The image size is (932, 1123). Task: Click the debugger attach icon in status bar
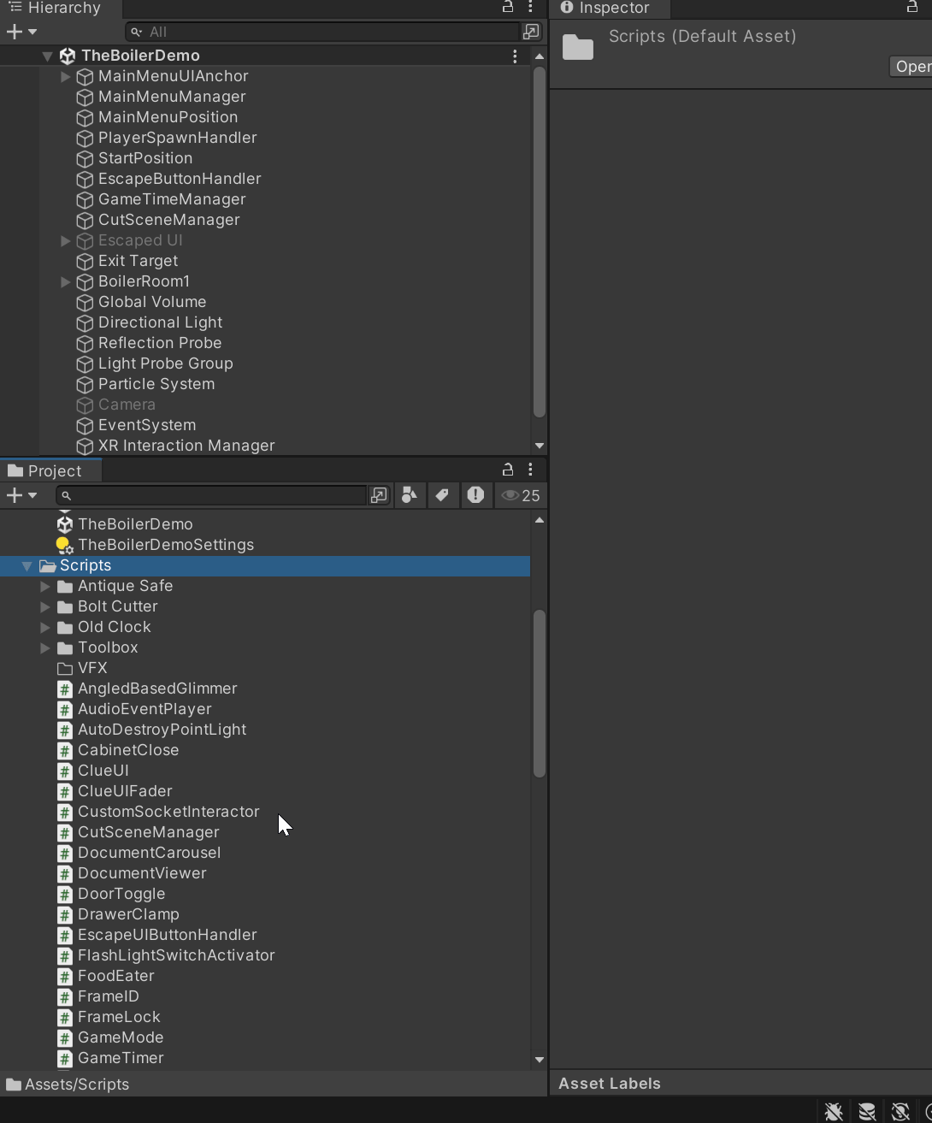(x=833, y=1111)
